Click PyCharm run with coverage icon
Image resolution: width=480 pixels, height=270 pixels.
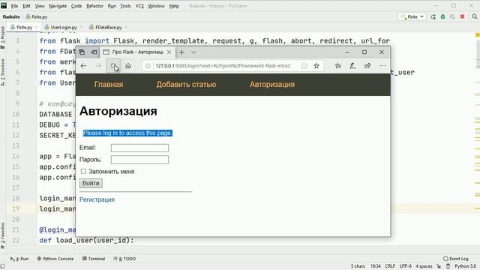pyautogui.click(x=452, y=16)
